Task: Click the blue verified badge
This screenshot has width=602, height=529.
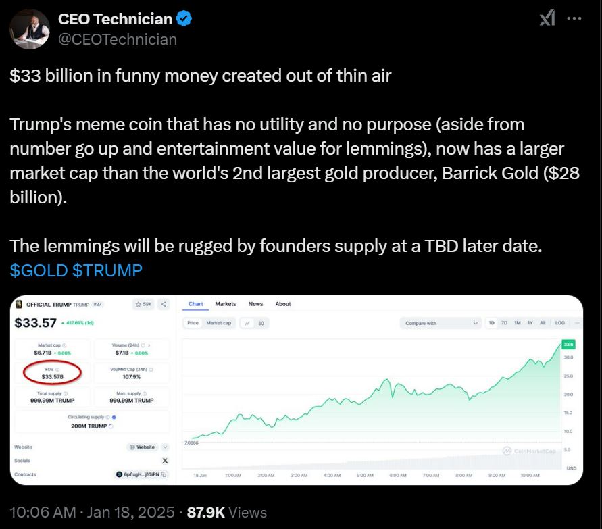Action: 184,19
